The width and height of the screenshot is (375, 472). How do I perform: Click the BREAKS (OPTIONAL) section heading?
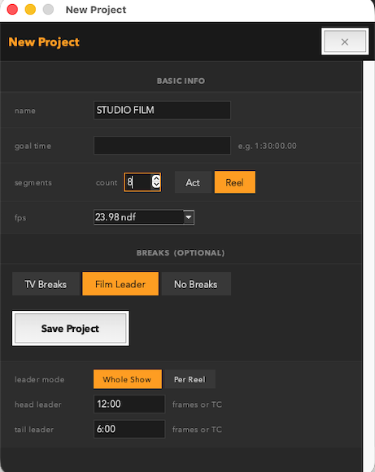point(181,252)
